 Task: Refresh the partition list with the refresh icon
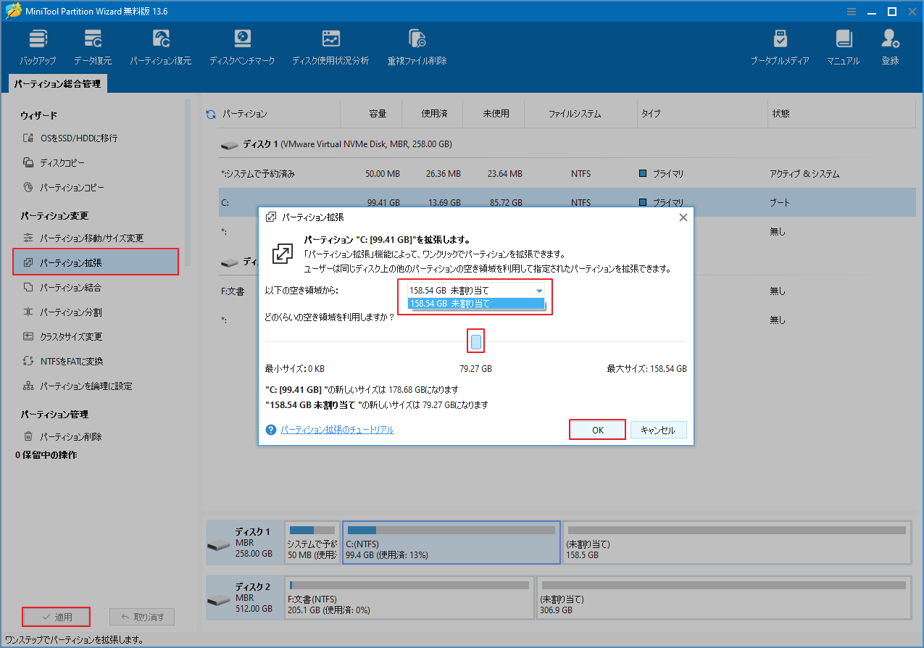coord(211,114)
